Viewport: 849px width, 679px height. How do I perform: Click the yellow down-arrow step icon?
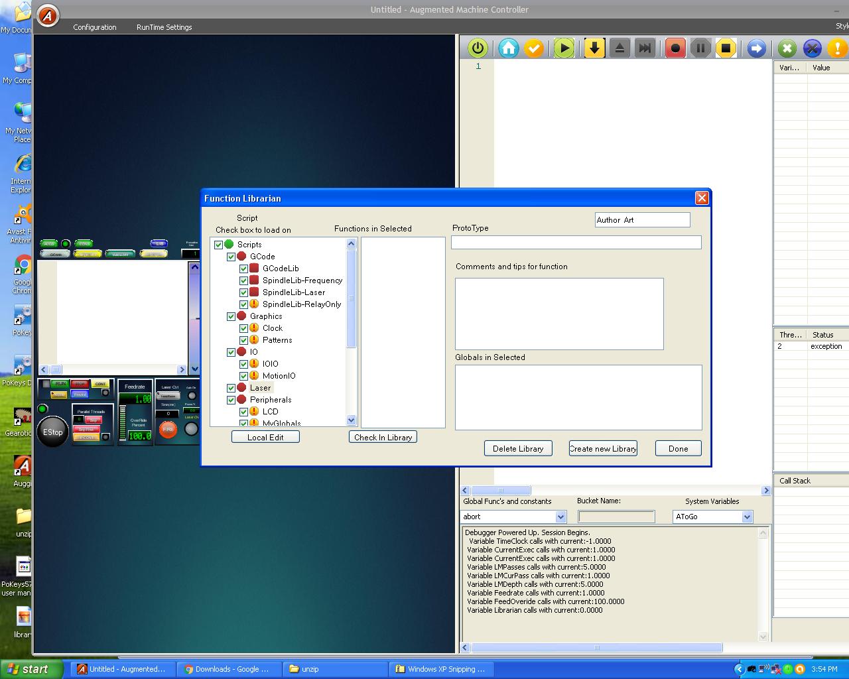click(x=594, y=48)
